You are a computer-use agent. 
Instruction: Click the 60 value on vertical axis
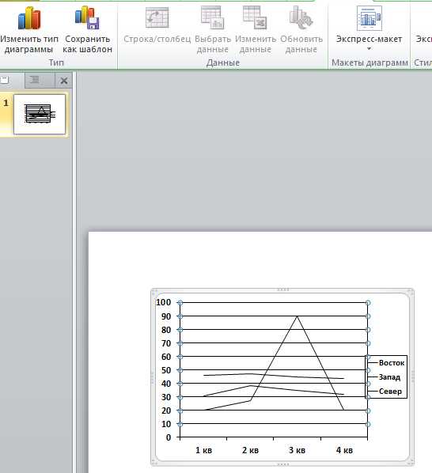166,357
